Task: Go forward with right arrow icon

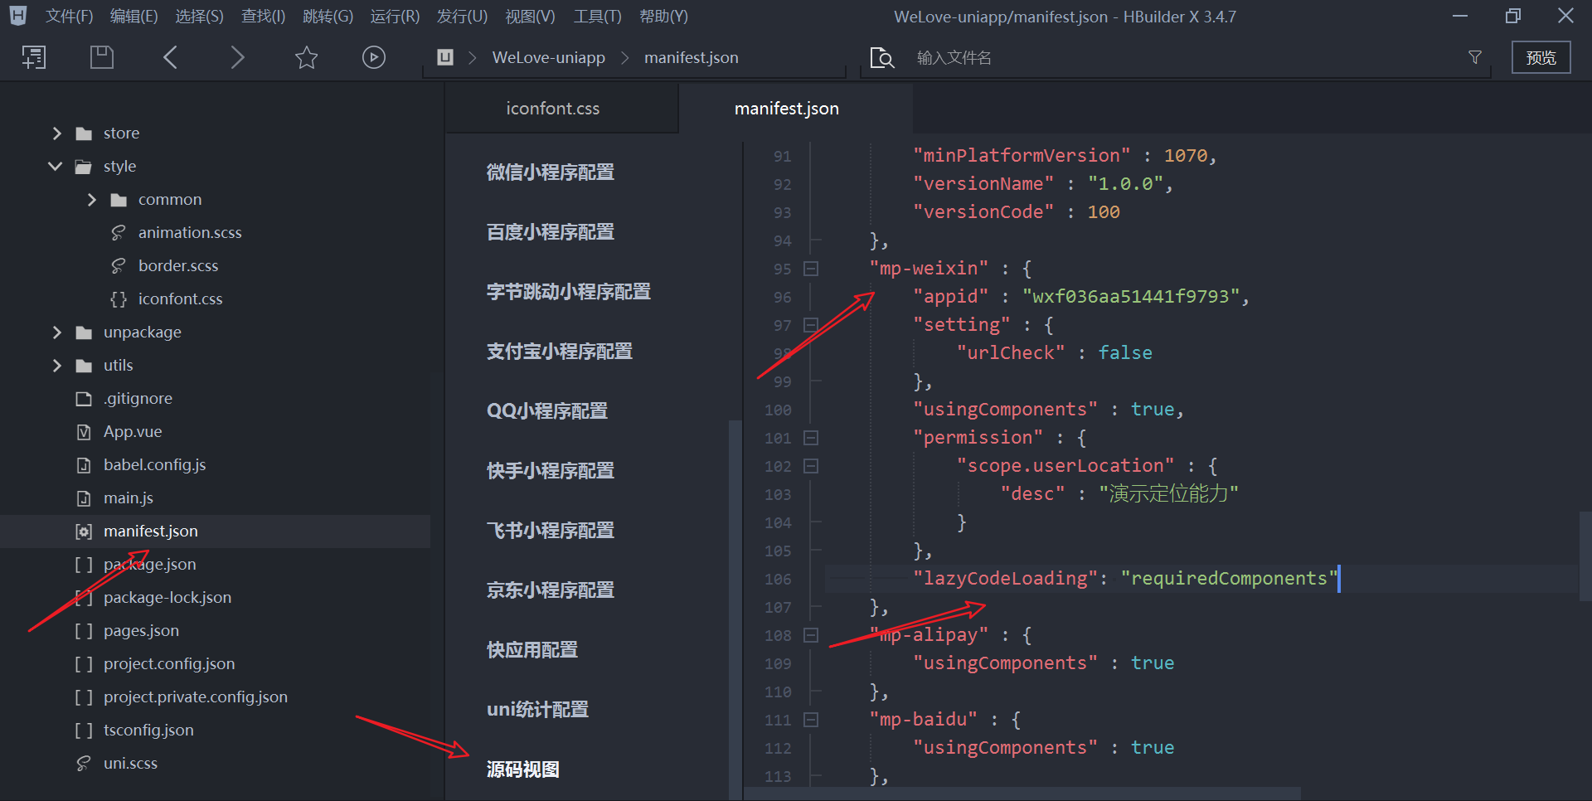Action: [237, 57]
